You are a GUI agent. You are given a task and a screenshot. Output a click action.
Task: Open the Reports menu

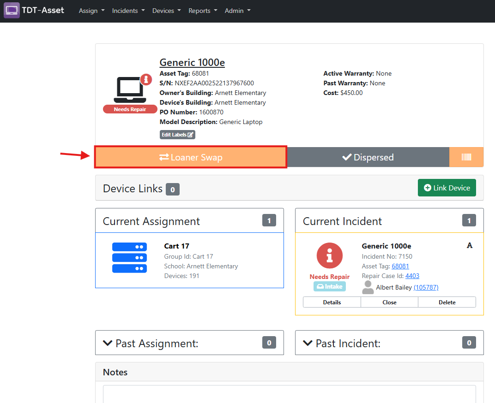pos(203,11)
